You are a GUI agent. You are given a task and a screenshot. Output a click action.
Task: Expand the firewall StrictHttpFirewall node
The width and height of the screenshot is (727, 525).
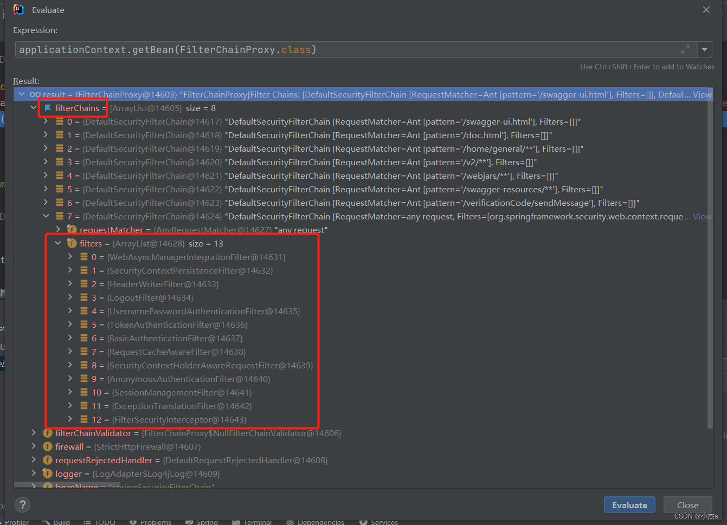pos(34,446)
